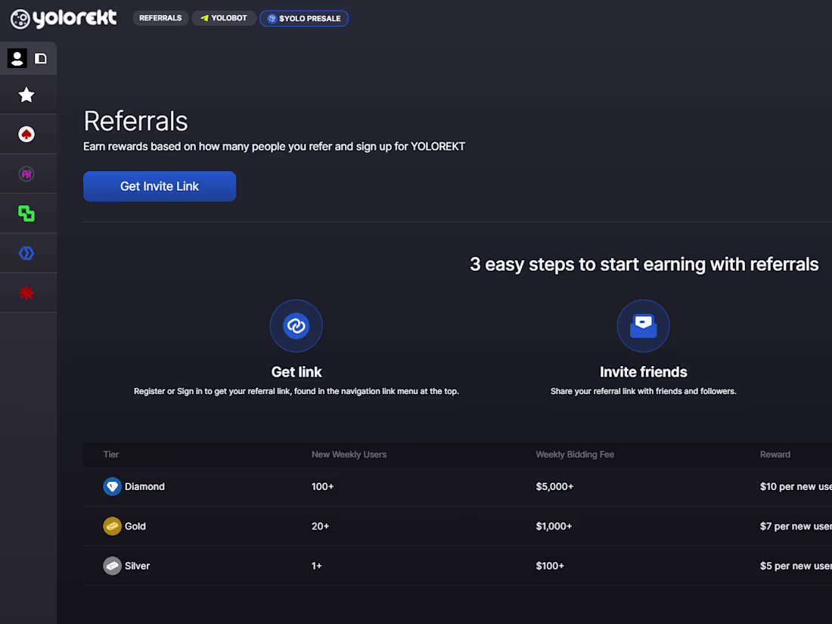Select the red spade card game icon
The height and width of the screenshot is (624, 832).
click(26, 135)
